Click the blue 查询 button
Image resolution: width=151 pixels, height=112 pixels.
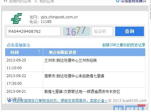coord(130,31)
